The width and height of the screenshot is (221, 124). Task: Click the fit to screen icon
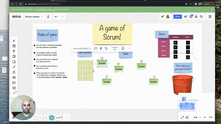coord(195,117)
